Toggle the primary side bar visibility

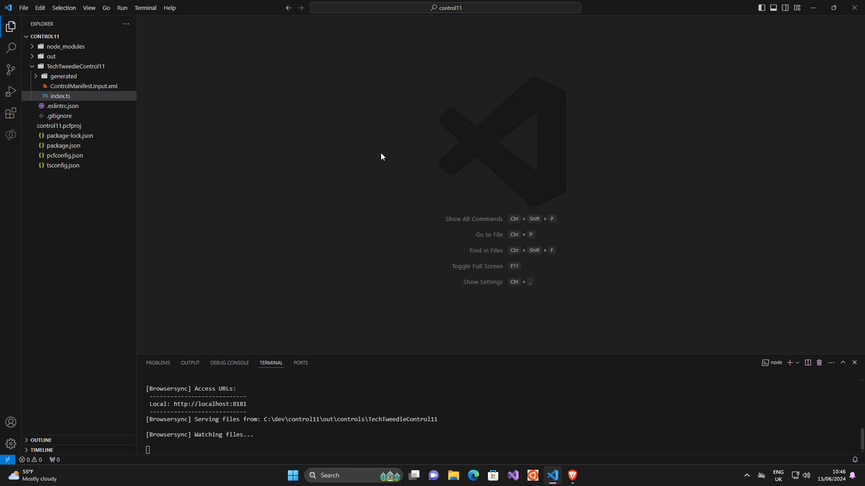762,8
